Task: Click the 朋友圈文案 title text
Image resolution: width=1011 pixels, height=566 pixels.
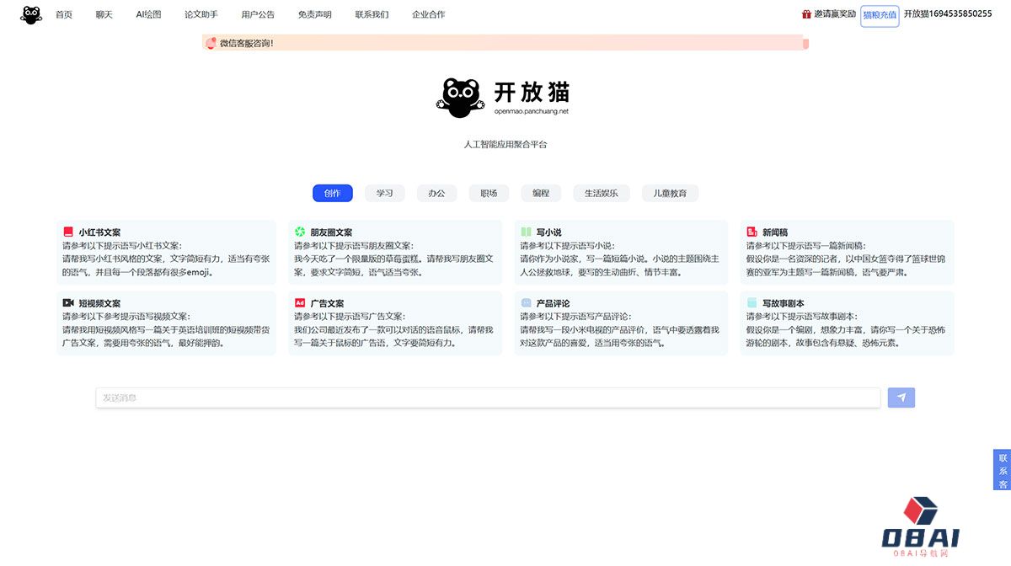Action: coord(331,232)
